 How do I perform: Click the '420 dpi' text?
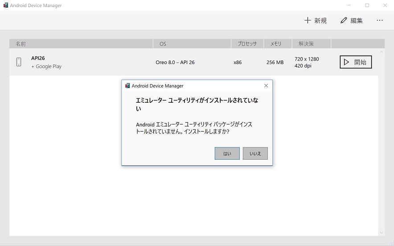point(303,66)
